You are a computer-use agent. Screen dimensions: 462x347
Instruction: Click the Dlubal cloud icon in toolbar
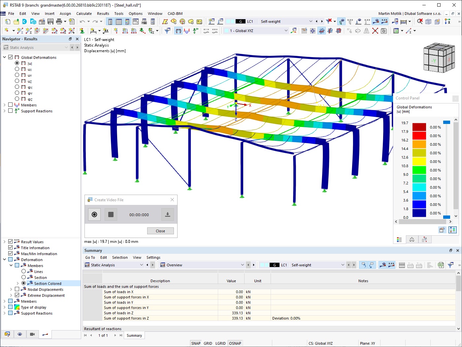click(25, 21)
